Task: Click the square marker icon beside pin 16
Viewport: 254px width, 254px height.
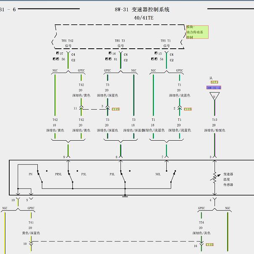Action: (110, 53)
